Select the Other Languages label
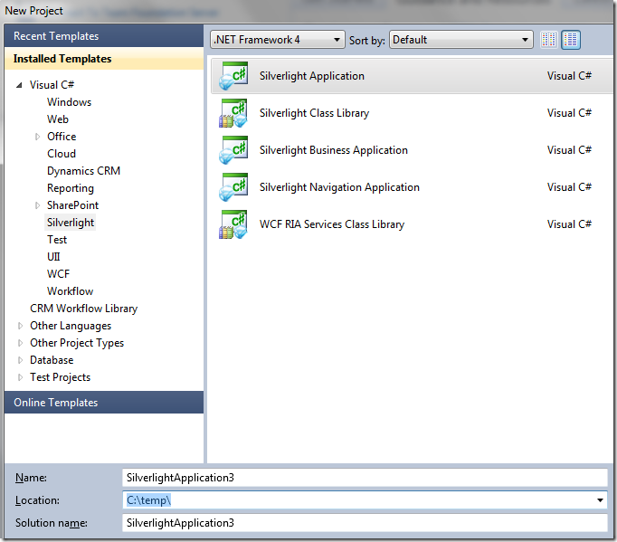617x542 pixels. pos(71,326)
